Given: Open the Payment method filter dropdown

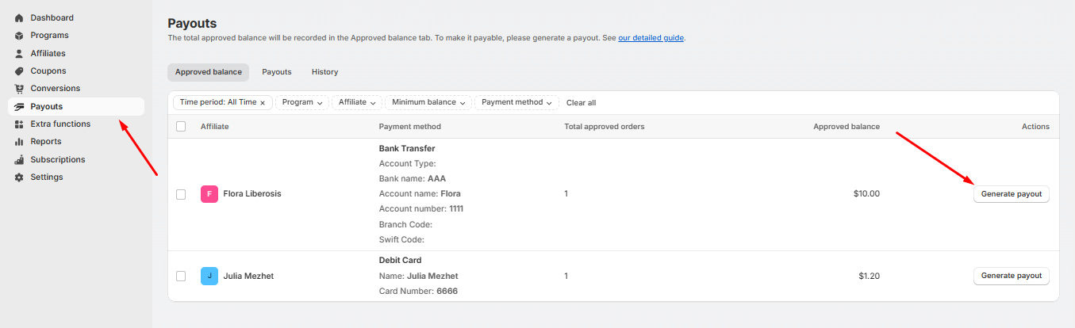Looking at the screenshot, I should (516, 102).
